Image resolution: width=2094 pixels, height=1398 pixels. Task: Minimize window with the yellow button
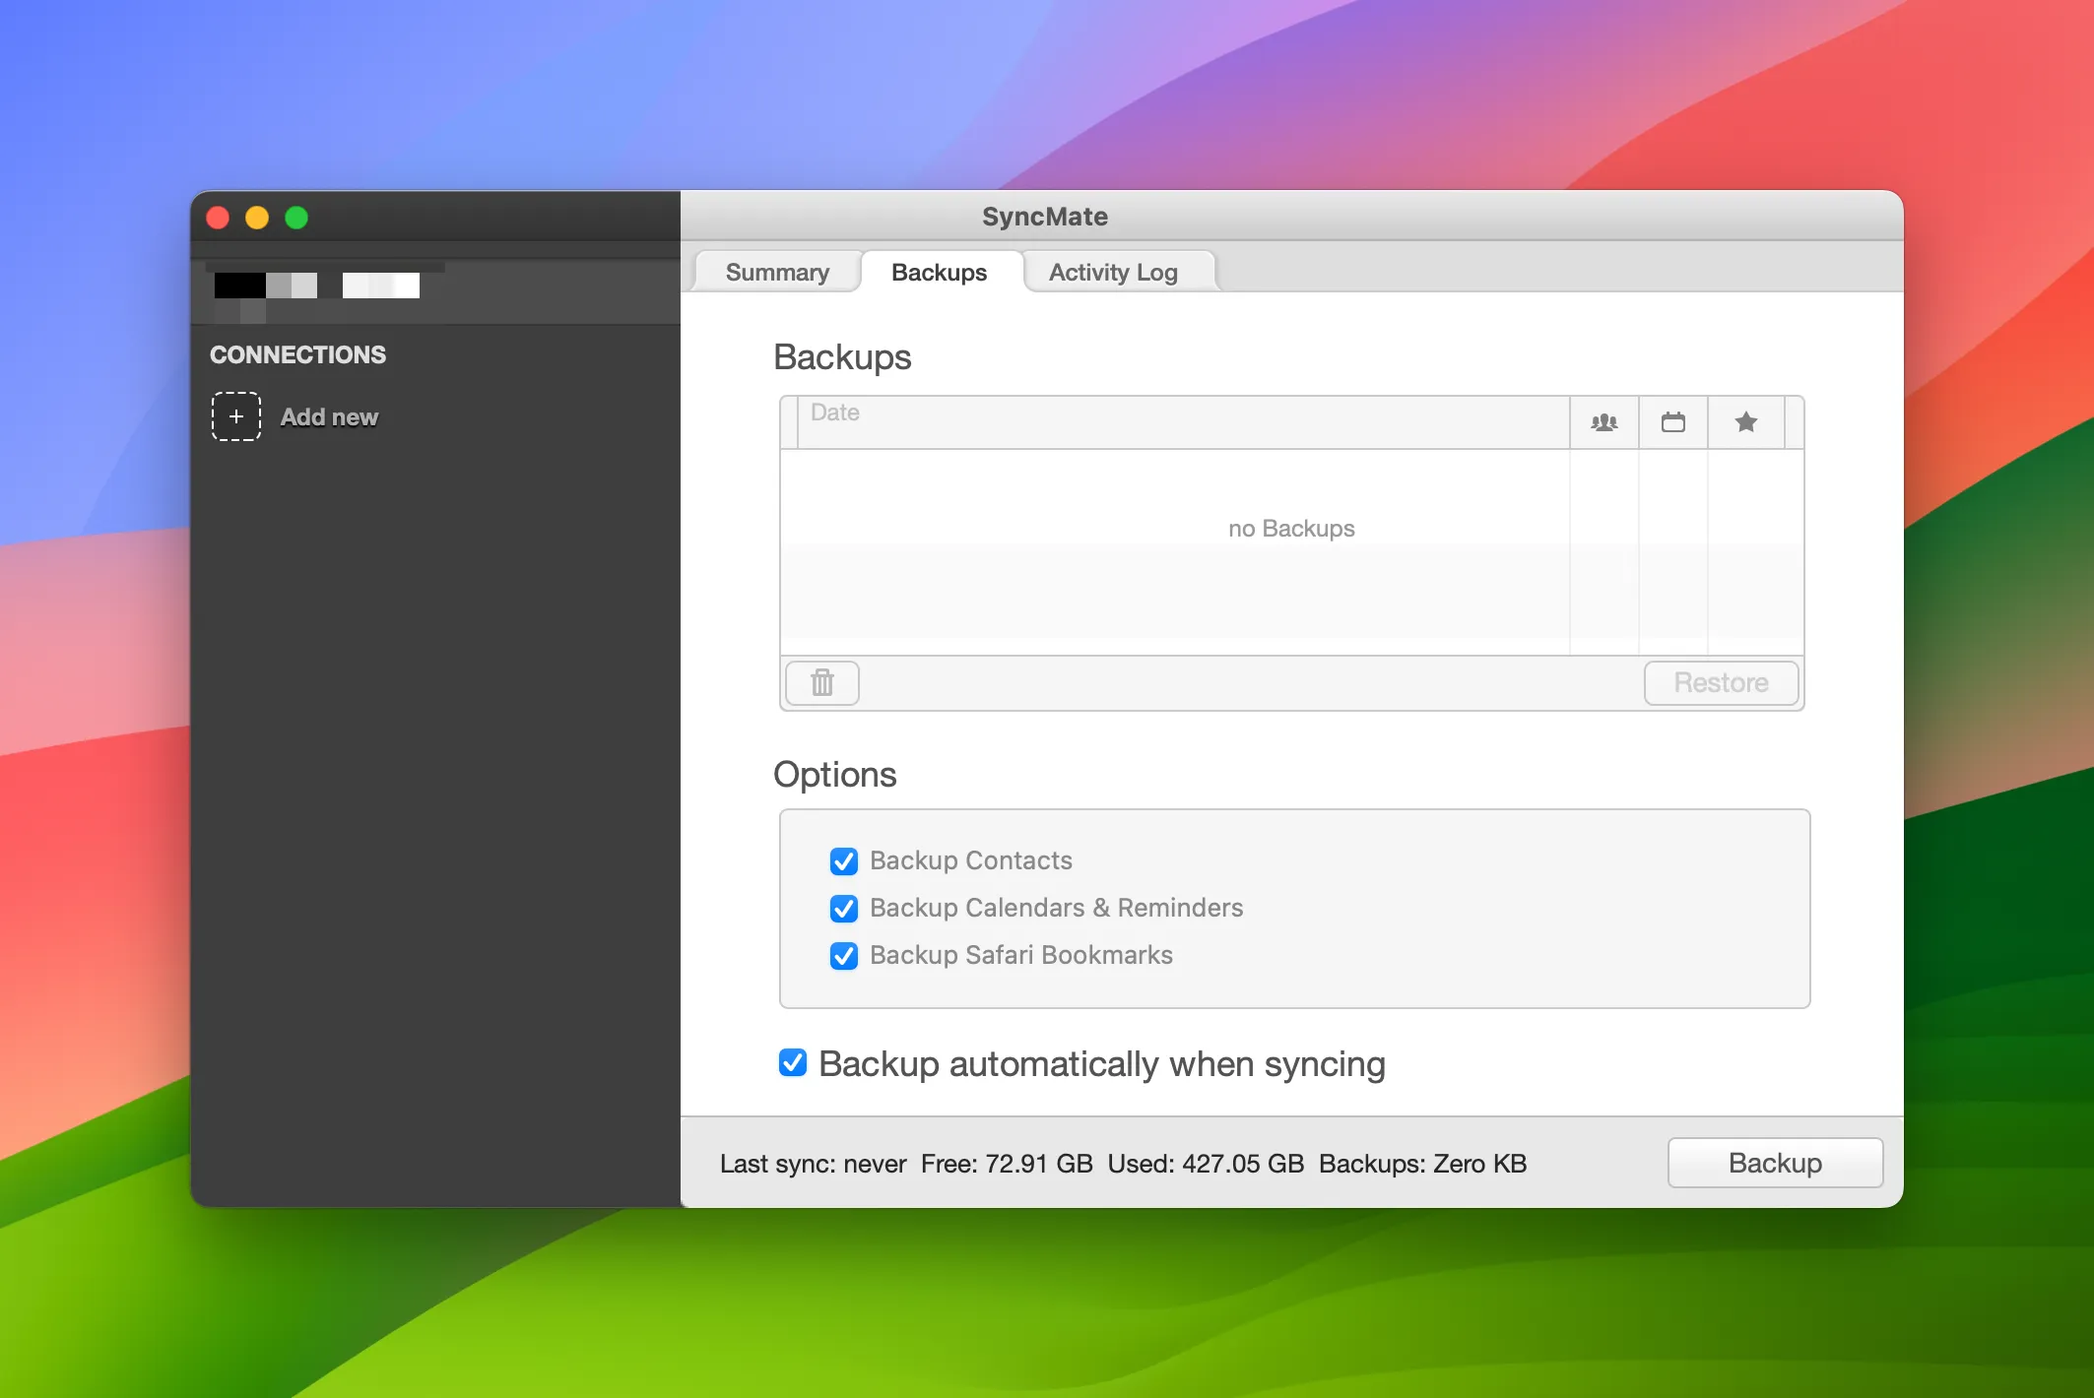point(257,218)
